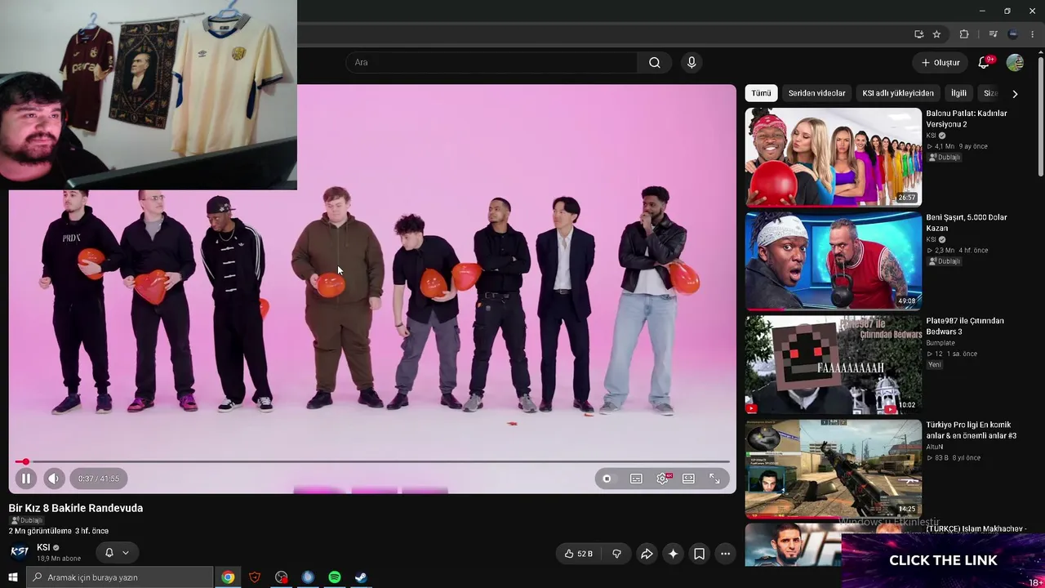Open Chrome from the taskbar
The height and width of the screenshot is (588, 1045).
click(228, 577)
